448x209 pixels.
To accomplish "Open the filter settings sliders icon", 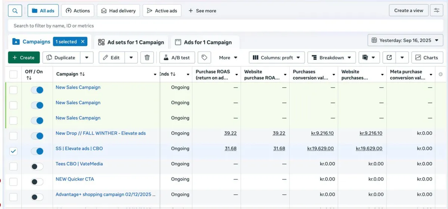I will tap(436, 10).
